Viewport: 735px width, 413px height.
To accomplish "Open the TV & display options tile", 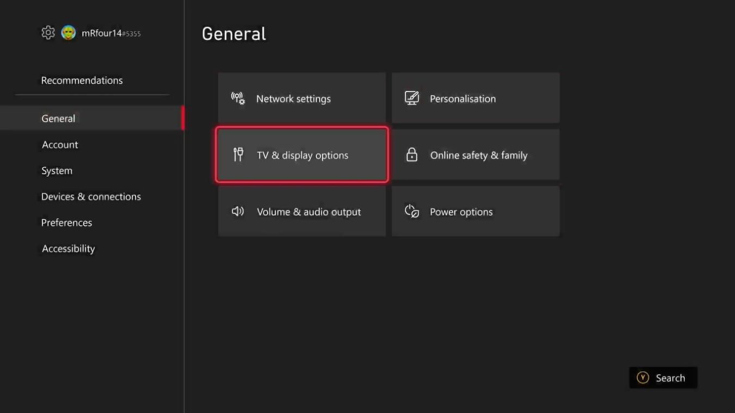I will [302, 155].
